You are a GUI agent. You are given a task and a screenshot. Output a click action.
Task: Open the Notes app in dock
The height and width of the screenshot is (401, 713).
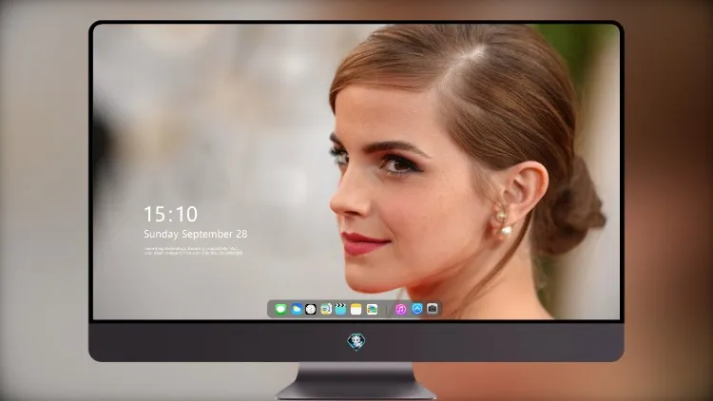pyautogui.click(x=356, y=309)
